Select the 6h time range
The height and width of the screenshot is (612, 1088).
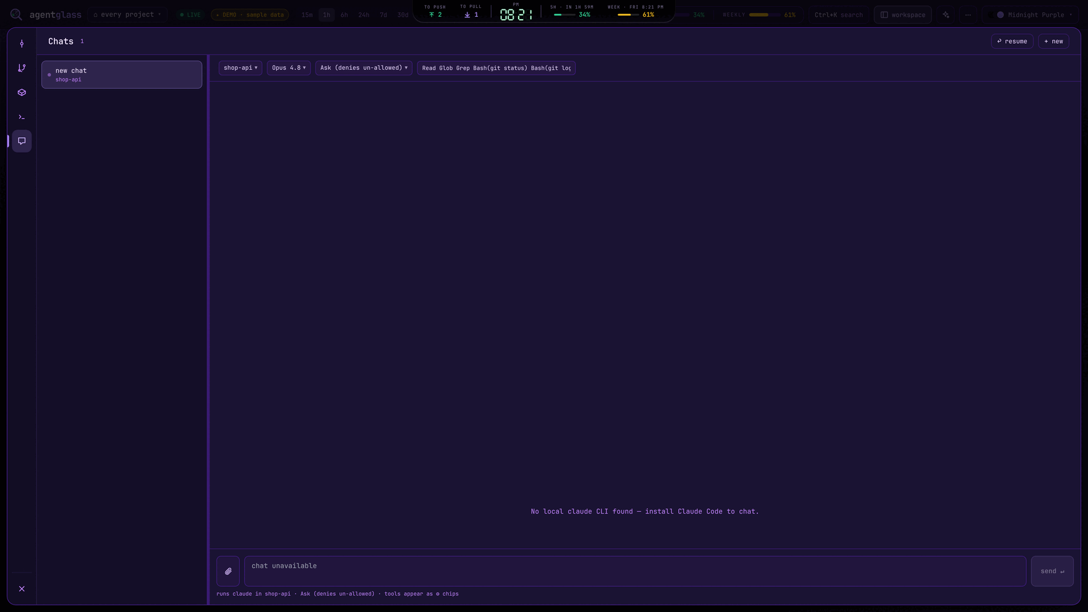(x=344, y=15)
